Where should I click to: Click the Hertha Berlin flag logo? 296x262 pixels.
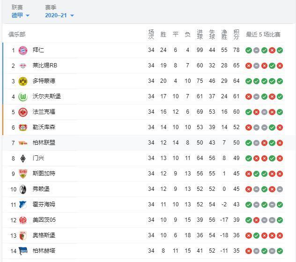coord(23,251)
